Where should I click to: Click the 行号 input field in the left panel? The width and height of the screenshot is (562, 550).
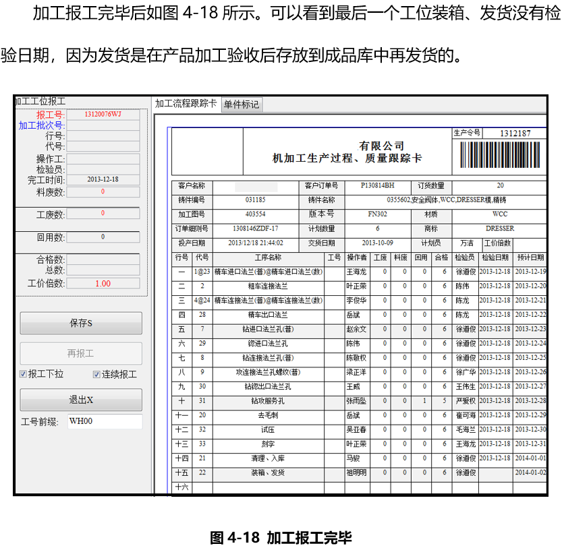coord(103,135)
